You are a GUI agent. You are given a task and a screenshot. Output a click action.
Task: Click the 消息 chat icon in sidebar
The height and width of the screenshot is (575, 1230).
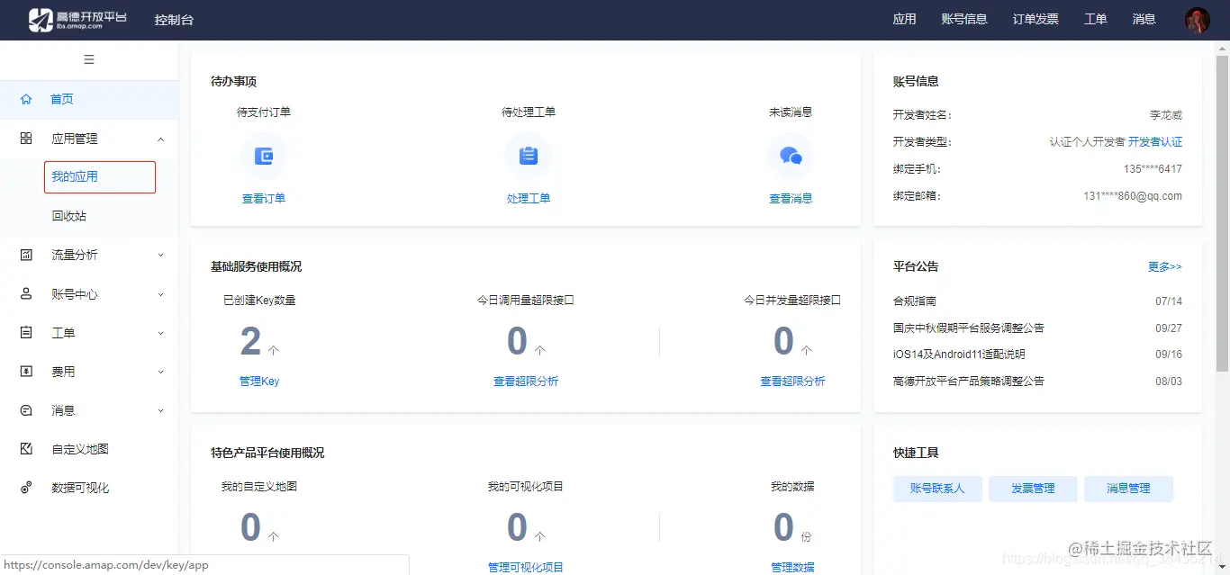click(x=24, y=409)
